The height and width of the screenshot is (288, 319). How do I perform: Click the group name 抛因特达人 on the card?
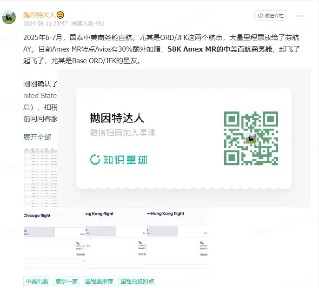point(117,118)
